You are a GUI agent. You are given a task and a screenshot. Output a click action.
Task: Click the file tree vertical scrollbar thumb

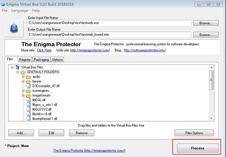click(211, 80)
